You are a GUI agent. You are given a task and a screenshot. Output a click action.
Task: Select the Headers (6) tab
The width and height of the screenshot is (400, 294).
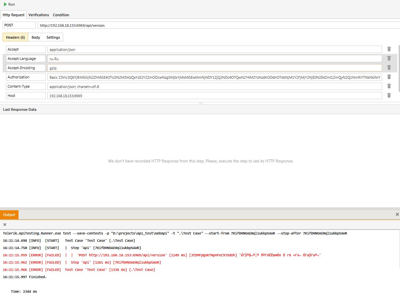[x=15, y=37]
